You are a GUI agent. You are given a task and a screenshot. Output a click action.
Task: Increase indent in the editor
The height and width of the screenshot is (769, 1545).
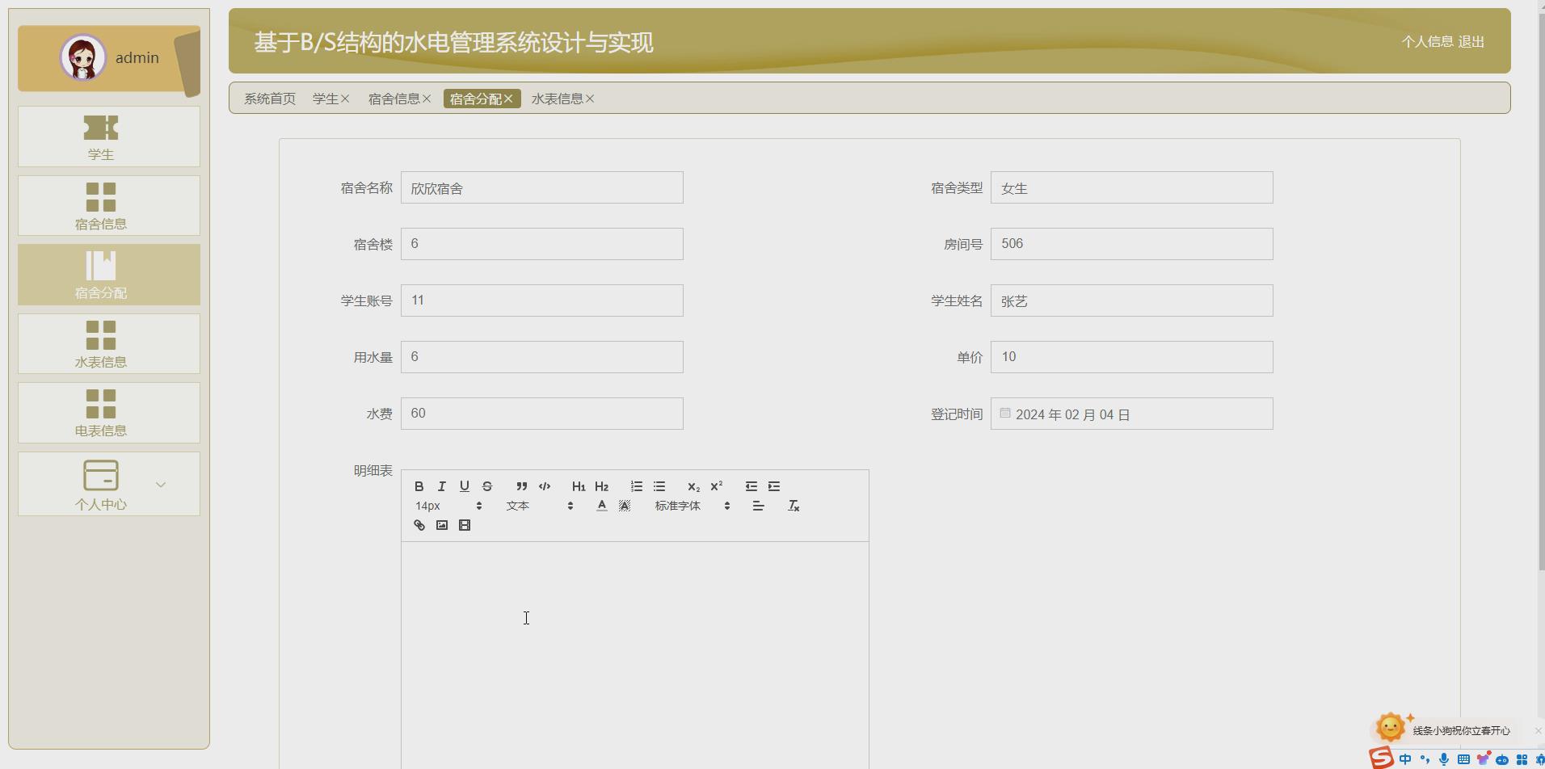click(773, 486)
